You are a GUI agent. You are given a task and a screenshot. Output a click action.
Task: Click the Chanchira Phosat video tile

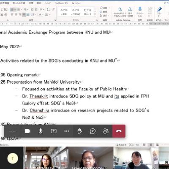(46, 158)
